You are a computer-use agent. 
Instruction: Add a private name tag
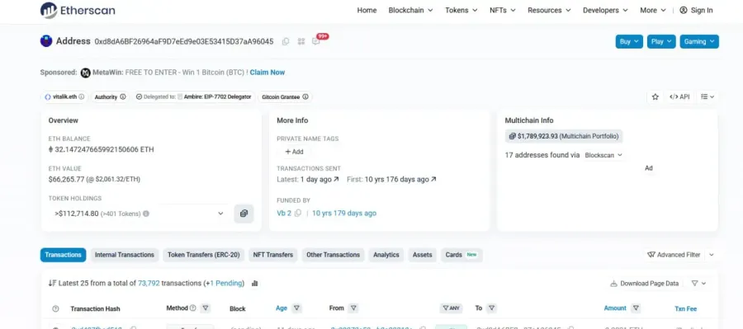[x=294, y=152]
